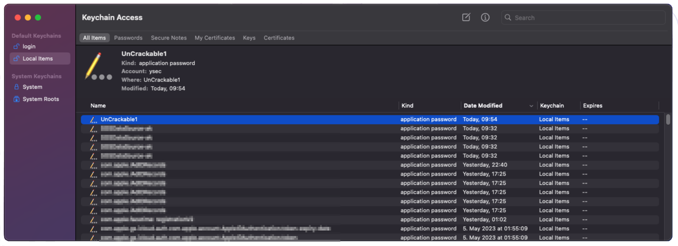This screenshot has height=246, width=678.
Task: Show the My Certificates tab
Action: point(215,38)
